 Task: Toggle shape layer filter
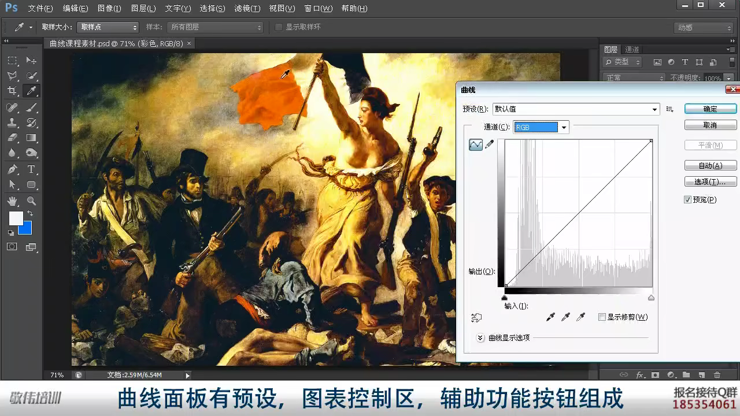(699, 62)
